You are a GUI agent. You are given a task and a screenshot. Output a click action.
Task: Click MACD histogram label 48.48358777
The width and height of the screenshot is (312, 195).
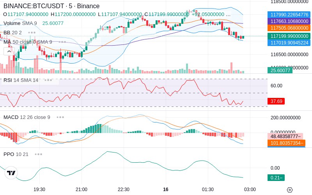coord(285,136)
